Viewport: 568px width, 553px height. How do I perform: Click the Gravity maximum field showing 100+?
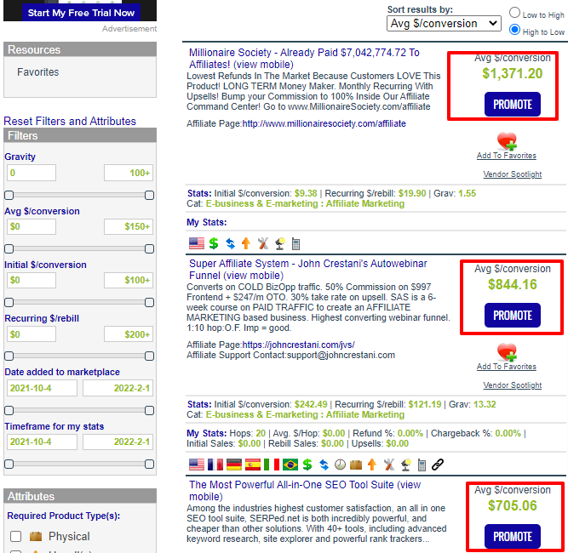click(x=129, y=173)
